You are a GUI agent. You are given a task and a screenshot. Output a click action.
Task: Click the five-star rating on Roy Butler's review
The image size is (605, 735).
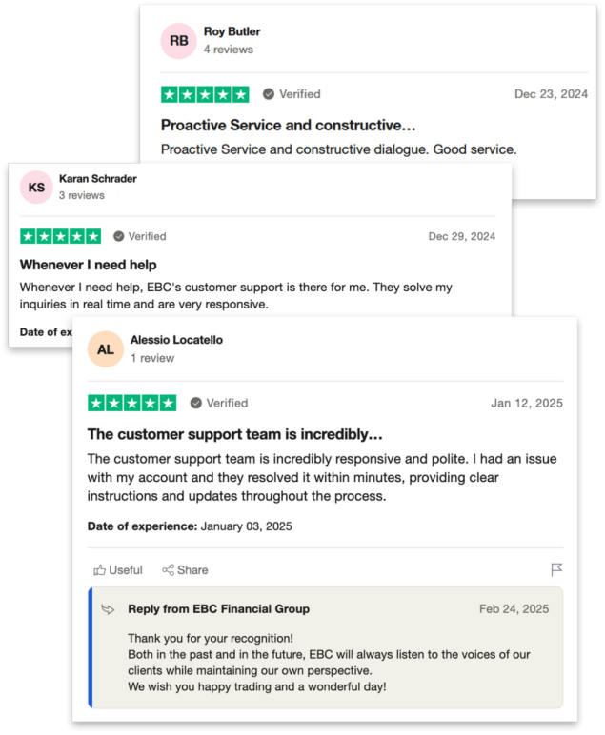(x=205, y=94)
